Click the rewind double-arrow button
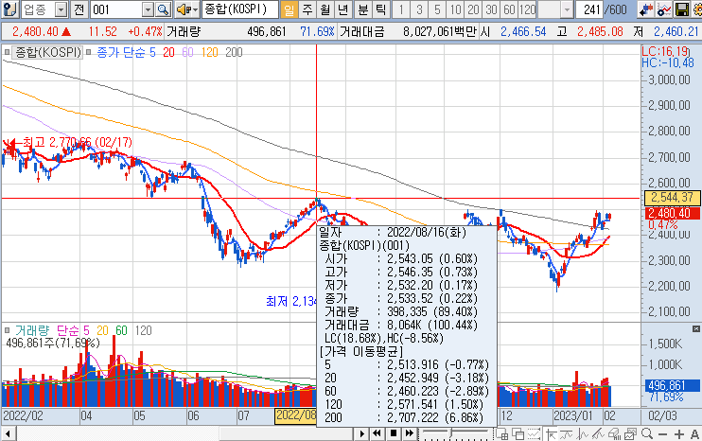702x441 pixels. (x=377, y=433)
